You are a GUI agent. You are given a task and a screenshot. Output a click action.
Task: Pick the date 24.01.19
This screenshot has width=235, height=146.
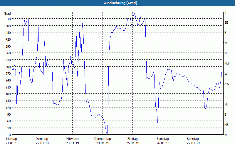pos(103,143)
